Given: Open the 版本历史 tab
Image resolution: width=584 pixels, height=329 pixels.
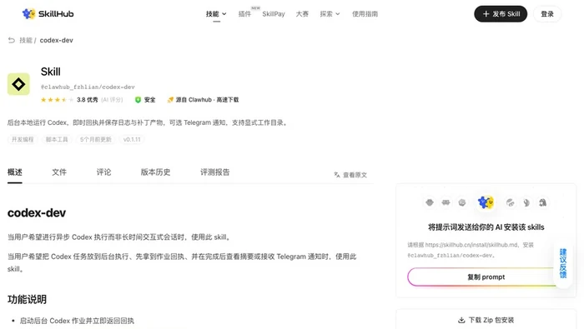Looking at the screenshot, I should click(155, 172).
